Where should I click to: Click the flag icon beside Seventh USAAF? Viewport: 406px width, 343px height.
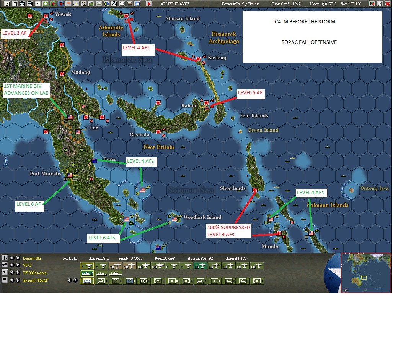(5, 280)
